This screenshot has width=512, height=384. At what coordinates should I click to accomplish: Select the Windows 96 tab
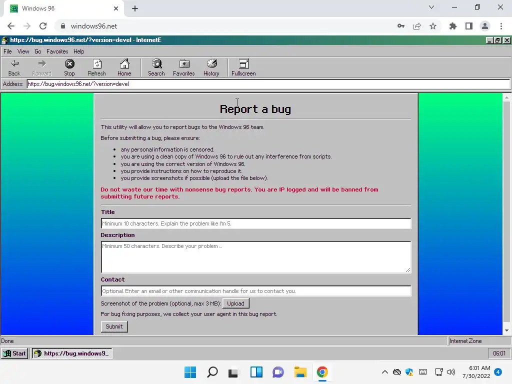point(64,8)
